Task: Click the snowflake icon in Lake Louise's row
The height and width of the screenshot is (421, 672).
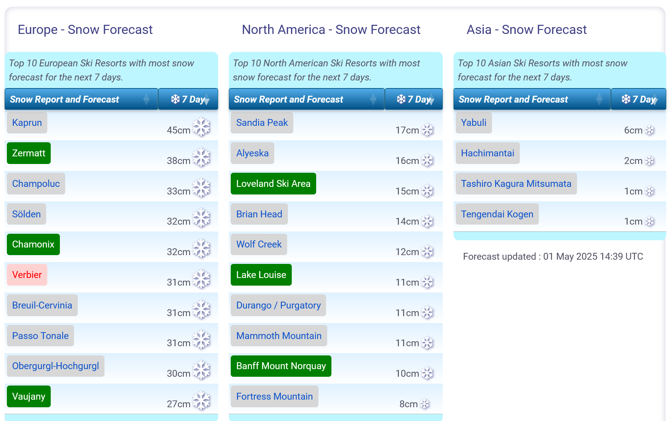Action: pyautogui.click(x=428, y=282)
